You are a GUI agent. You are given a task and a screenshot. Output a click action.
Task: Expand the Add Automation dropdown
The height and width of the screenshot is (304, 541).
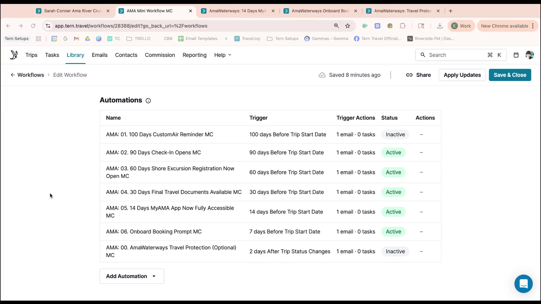pyautogui.click(x=132, y=276)
